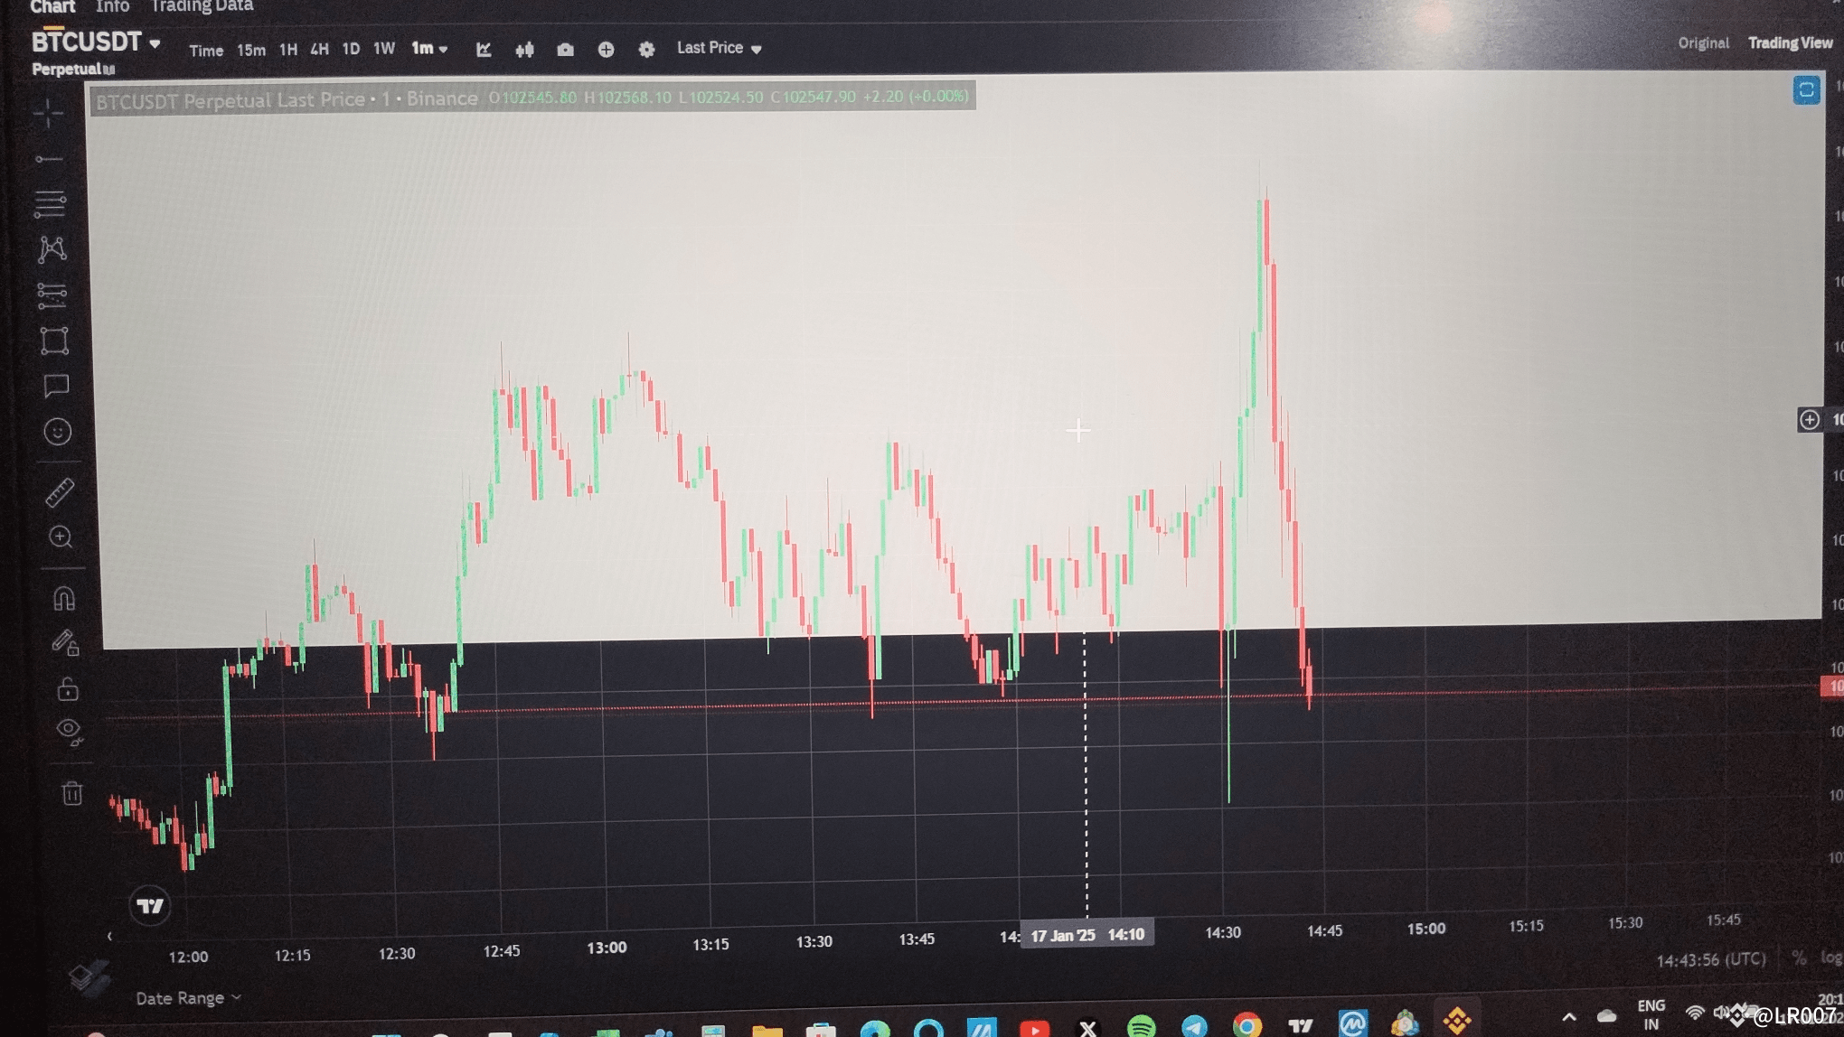The height and width of the screenshot is (1037, 1844).
Task: Switch to the 1D timeframe
Action: (351, 49)
